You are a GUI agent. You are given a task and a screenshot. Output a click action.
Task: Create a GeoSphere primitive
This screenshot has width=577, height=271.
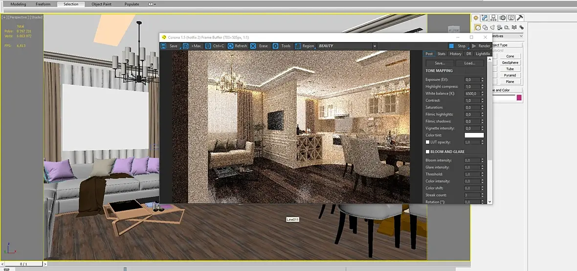pyautogui.click(x=510, y=63)
